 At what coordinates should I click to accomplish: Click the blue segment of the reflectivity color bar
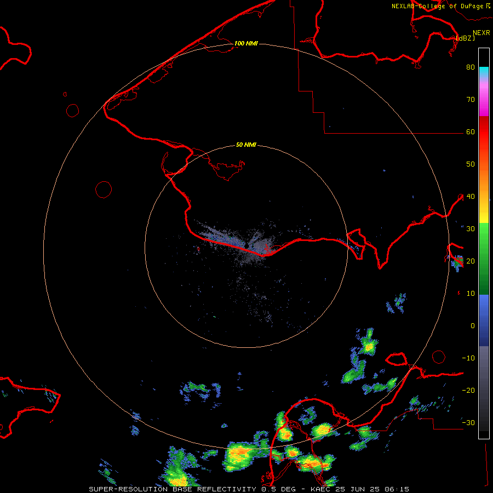(484, 320)
